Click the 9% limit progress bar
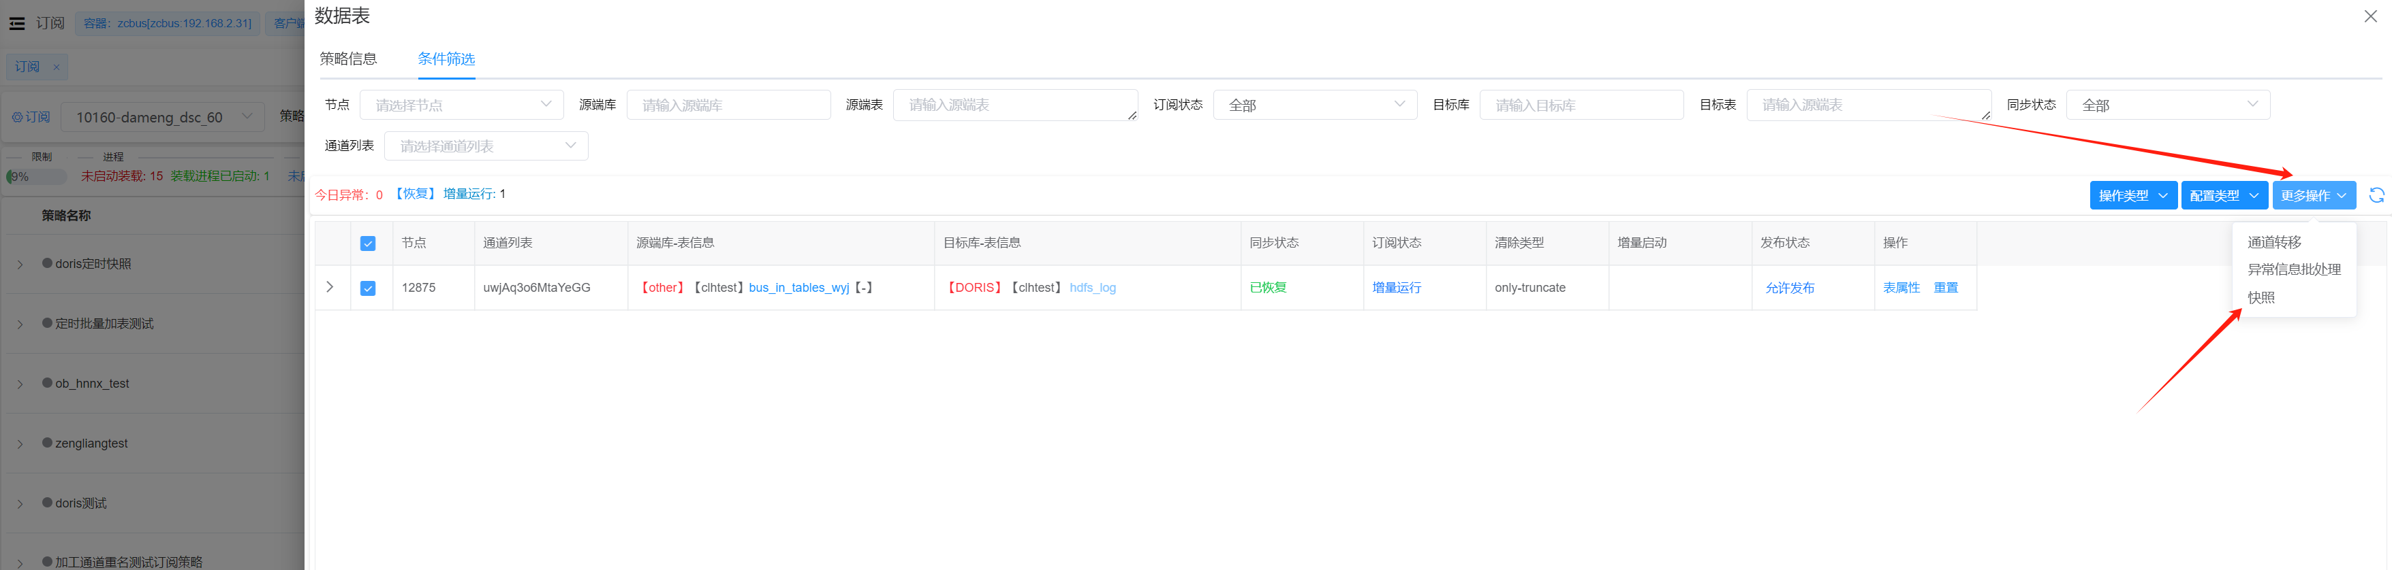The image size is (2392, 570). tap(36, 176)
